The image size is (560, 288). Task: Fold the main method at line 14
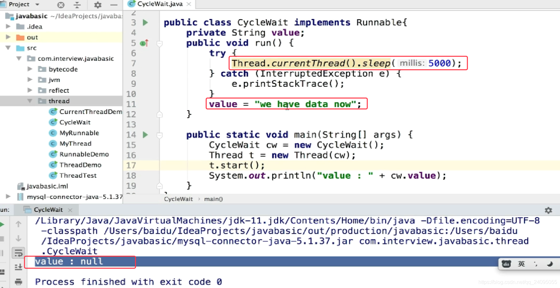pyautogui.click(x=160, y=135)
